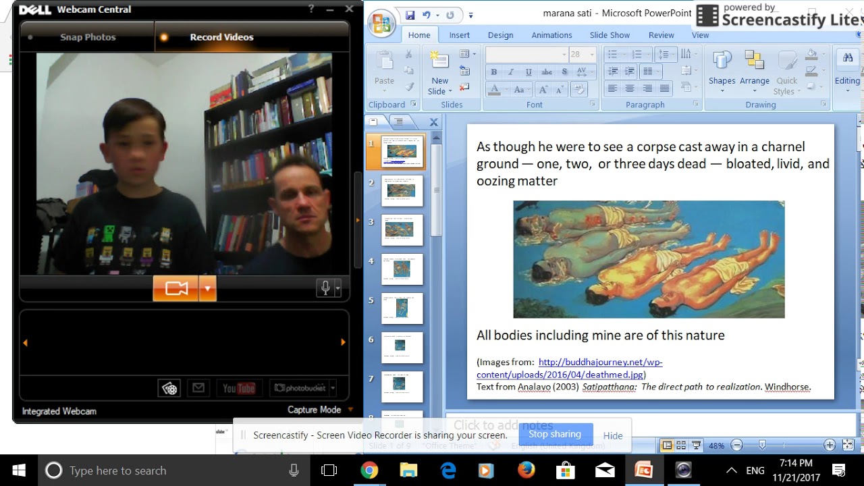Switch to Slide Sorter view
This screenshot has height=486, width=864.
coord(681,445)
